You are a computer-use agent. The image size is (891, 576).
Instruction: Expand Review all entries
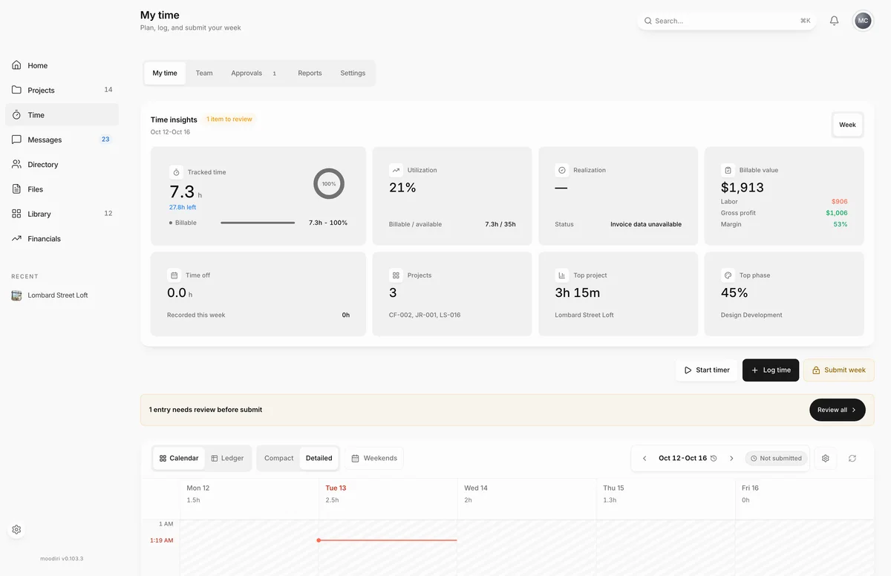(x=837, y=410)
